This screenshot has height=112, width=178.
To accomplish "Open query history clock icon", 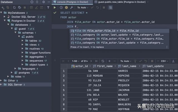I will tap(61, 8).
